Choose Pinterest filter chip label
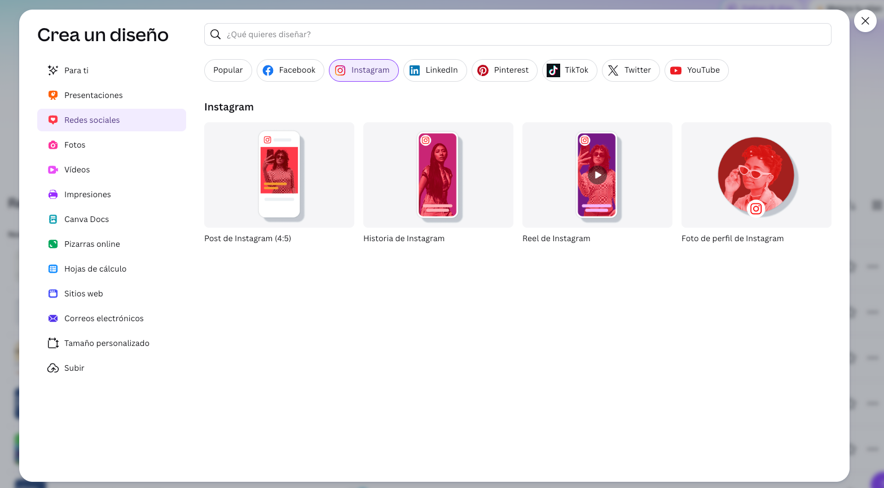Image resolution: width=884 pixels, height=488 pixels. pos(511,70)
